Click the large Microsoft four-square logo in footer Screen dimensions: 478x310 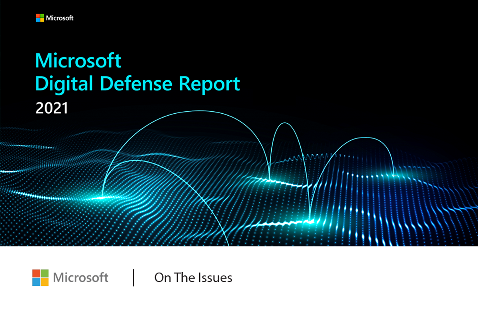pos(41,277)
